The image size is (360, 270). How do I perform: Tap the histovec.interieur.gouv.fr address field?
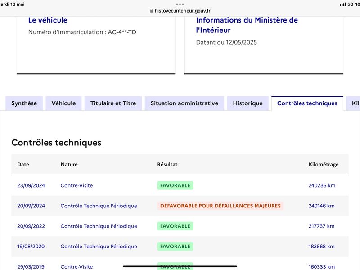[x=180, y=11]
